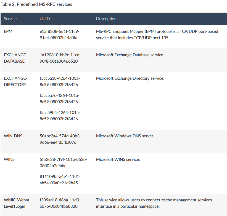Select UUID 5f52c28-7f9f-101a-b52b-08002b2efabe
This screenshot has height=216, width=227.
[64, 163]
